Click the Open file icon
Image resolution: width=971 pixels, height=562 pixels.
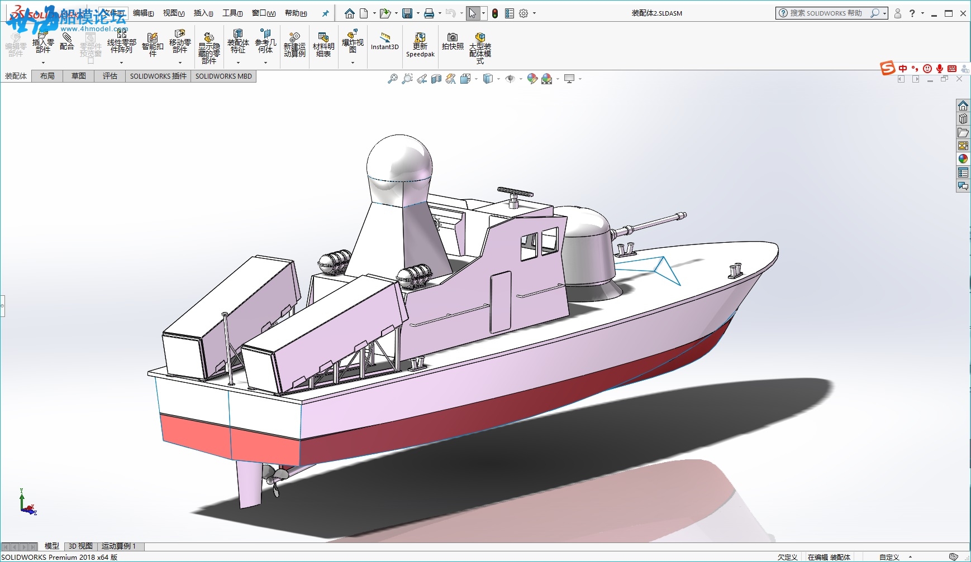coord(385,13)
